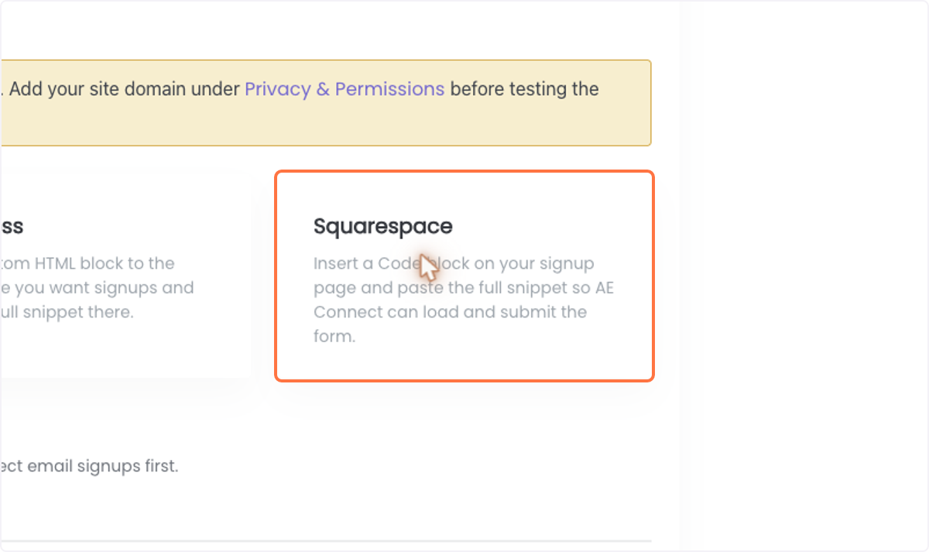Click the gray divider line at the bottom
Image resolution: width=929 pixels, height=552 pixels.
325,540
